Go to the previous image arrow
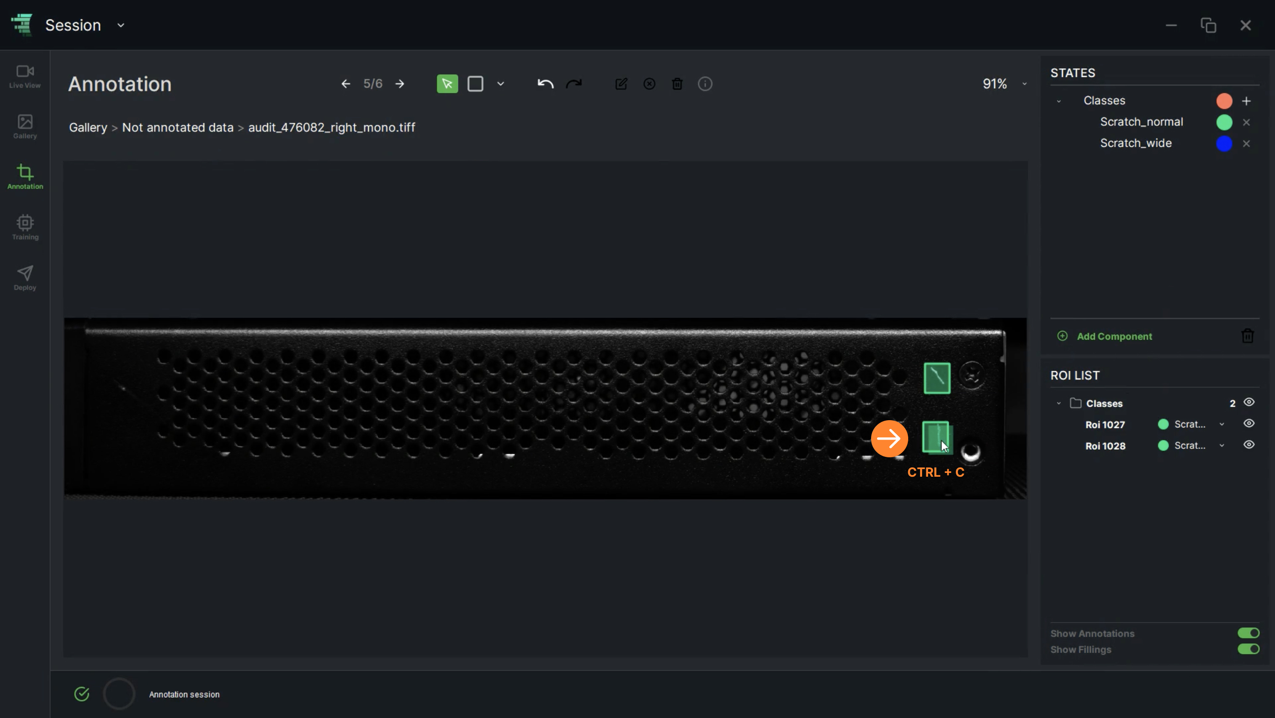The image size is (1275, 718). (x=346, y=84)
